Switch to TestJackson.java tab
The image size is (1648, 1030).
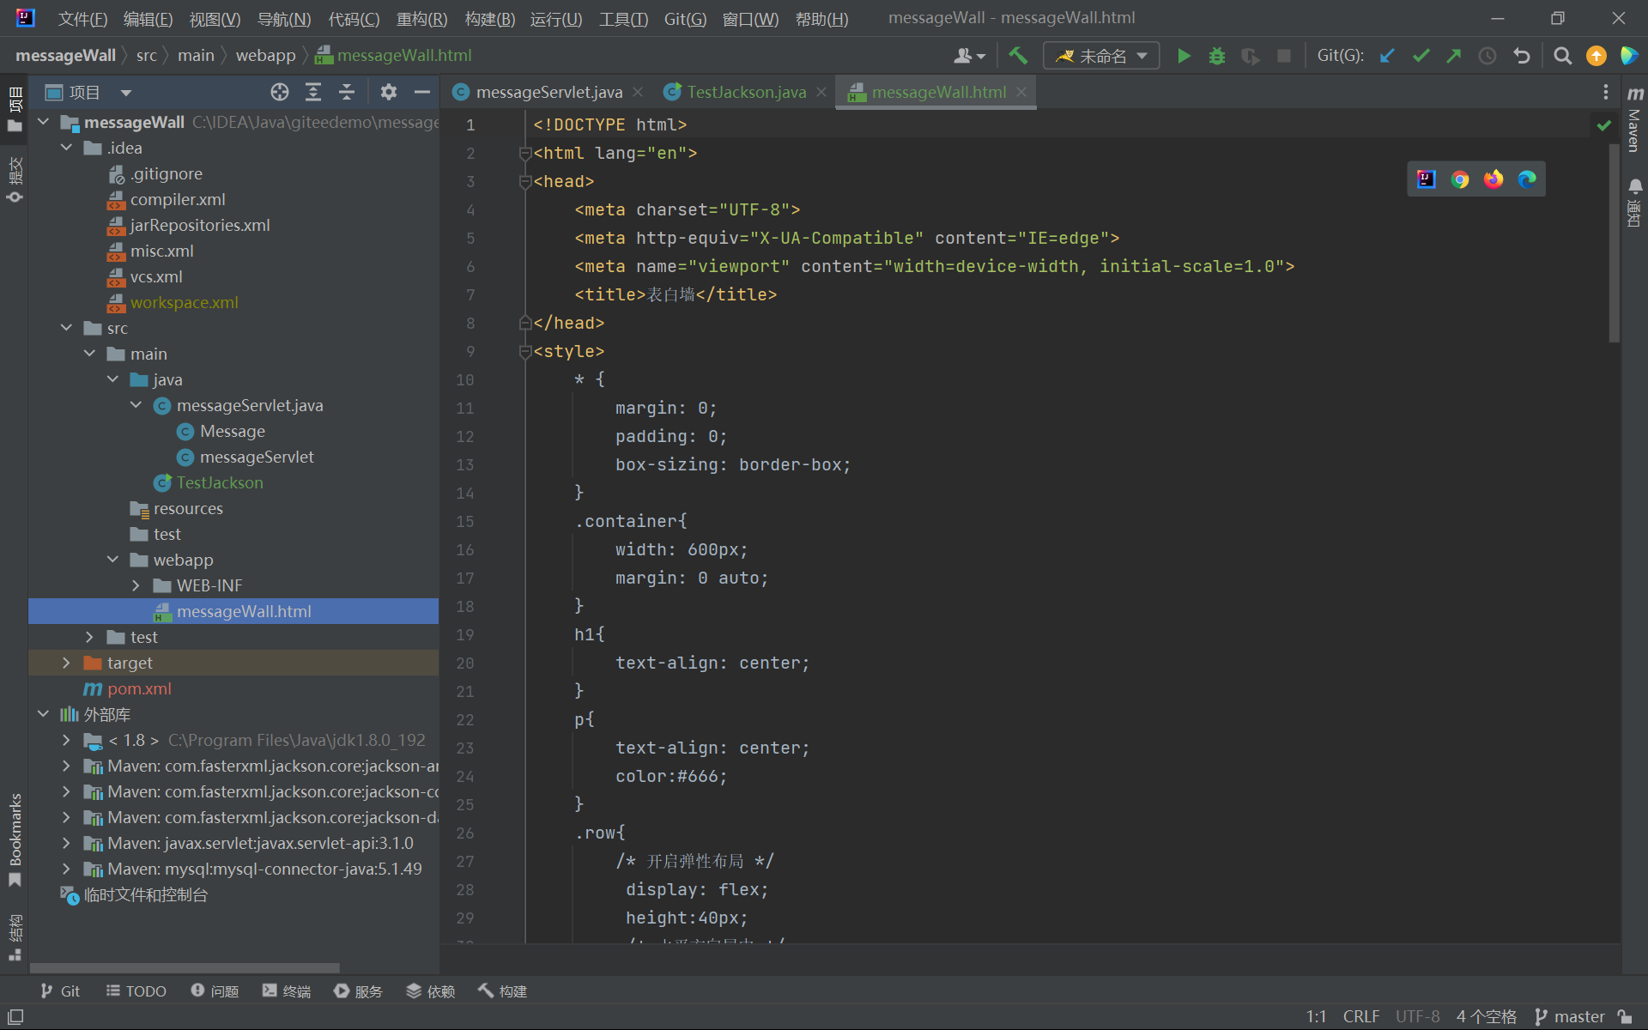coord(746,92)
